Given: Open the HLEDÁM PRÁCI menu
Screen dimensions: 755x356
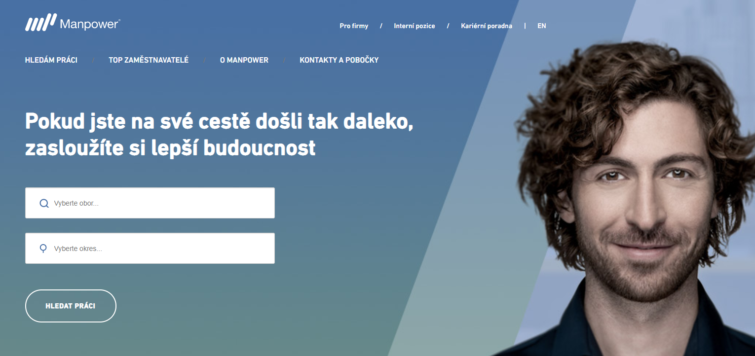Looking at the screenshot, I should (x=51, y=60).
